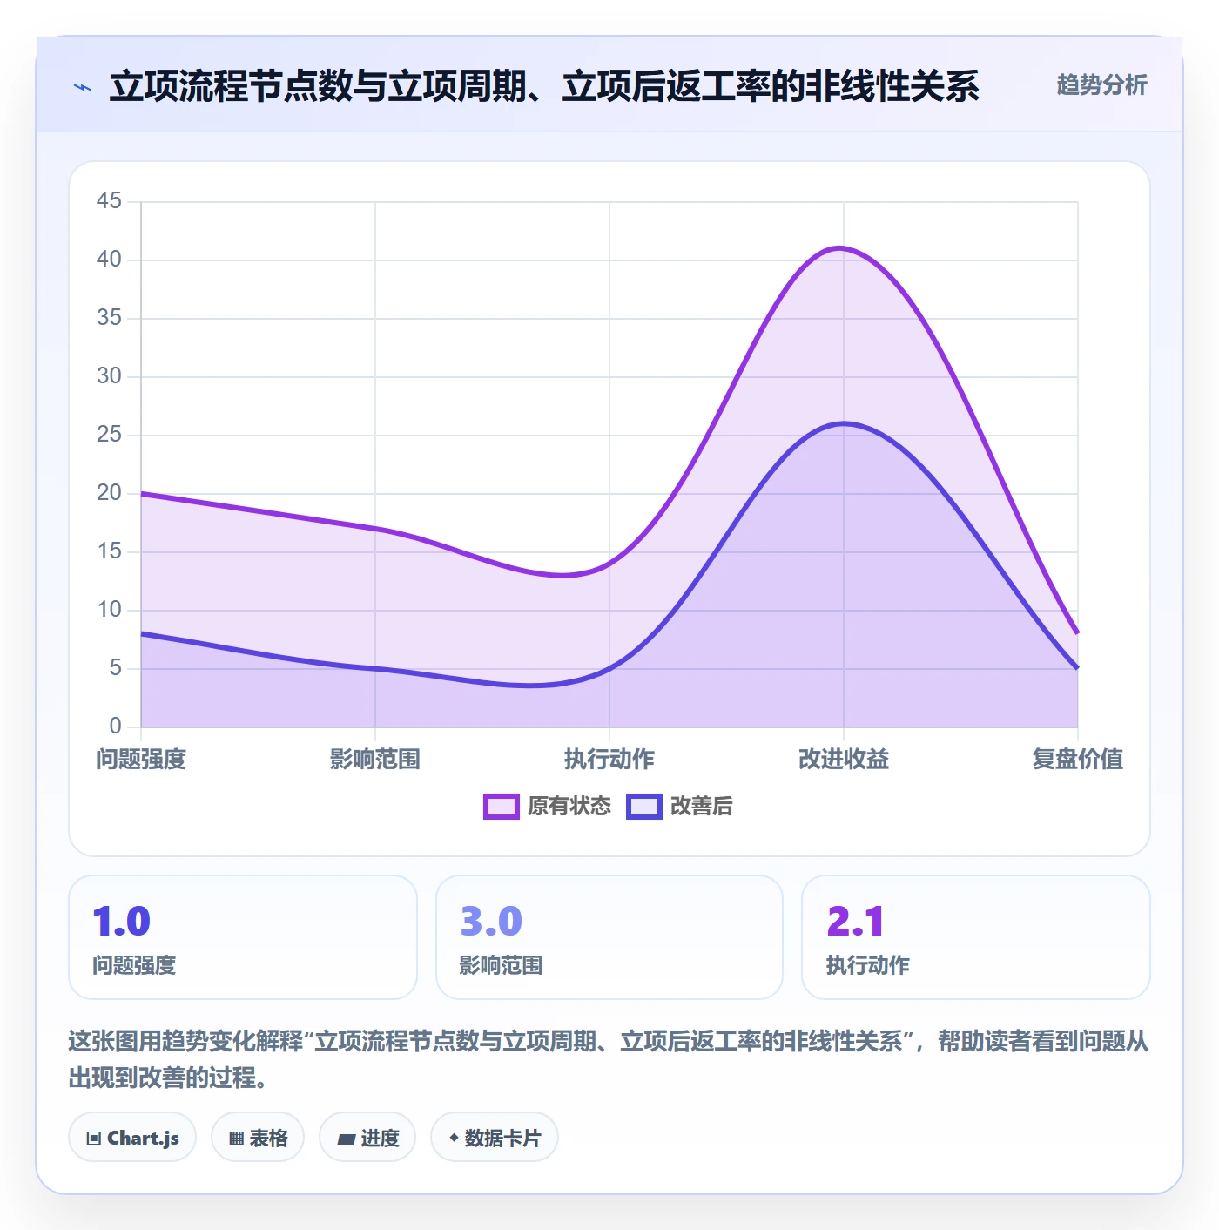Click the 执行动作 x-axis label

click(x=609, y=759)
